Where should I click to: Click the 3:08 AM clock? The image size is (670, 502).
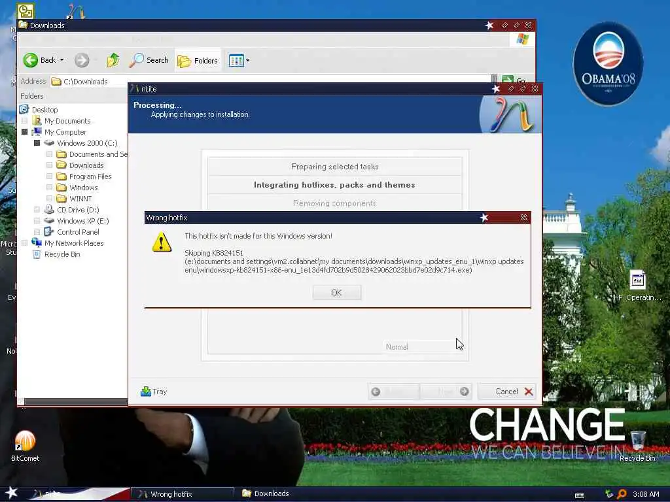click(646, 494)
